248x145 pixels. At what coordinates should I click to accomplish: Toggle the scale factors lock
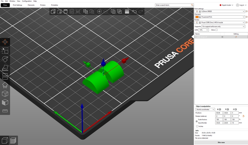tap(197, 121)
